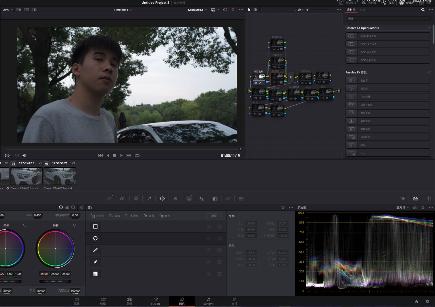Open the Power Window palette
This screenshot has width=435, height=307.
point(162,198)
